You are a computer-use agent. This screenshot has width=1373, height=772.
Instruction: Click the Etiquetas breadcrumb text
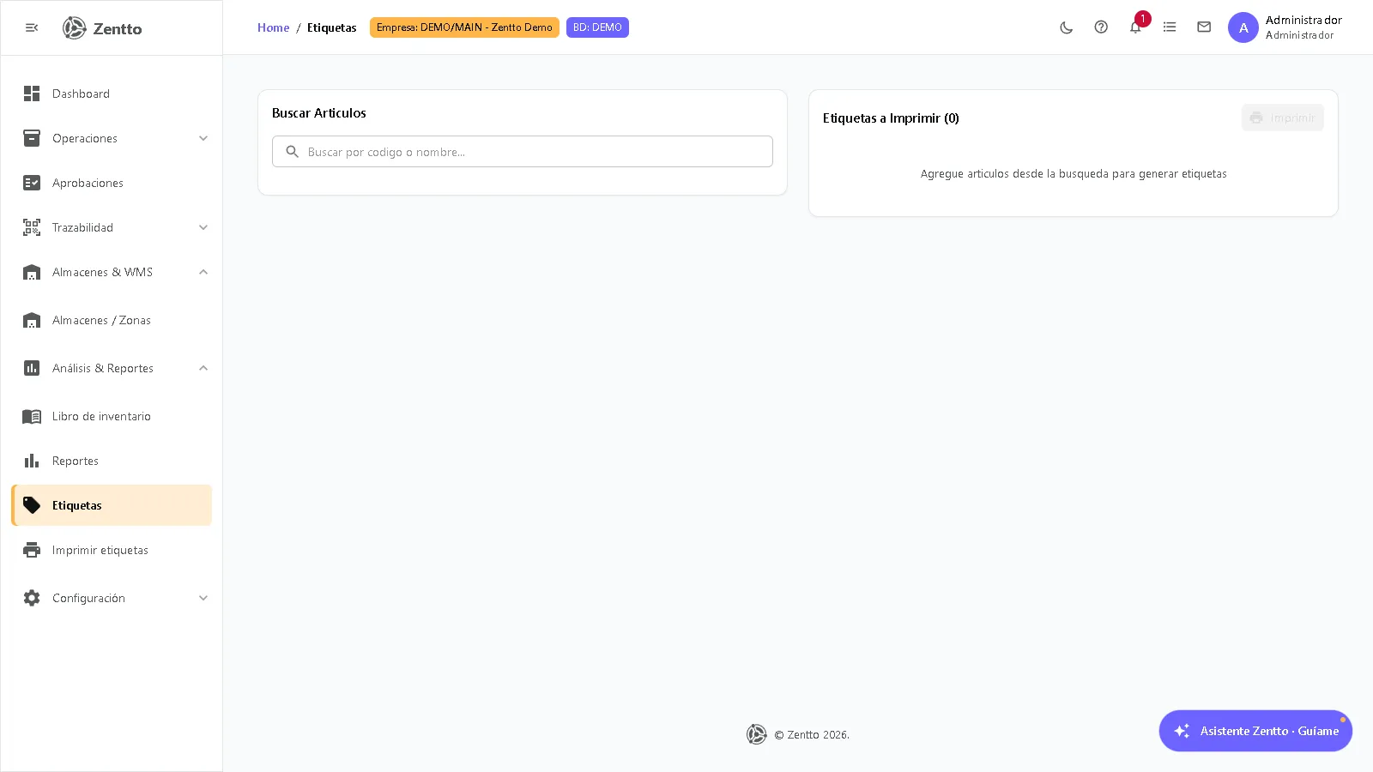332,27
